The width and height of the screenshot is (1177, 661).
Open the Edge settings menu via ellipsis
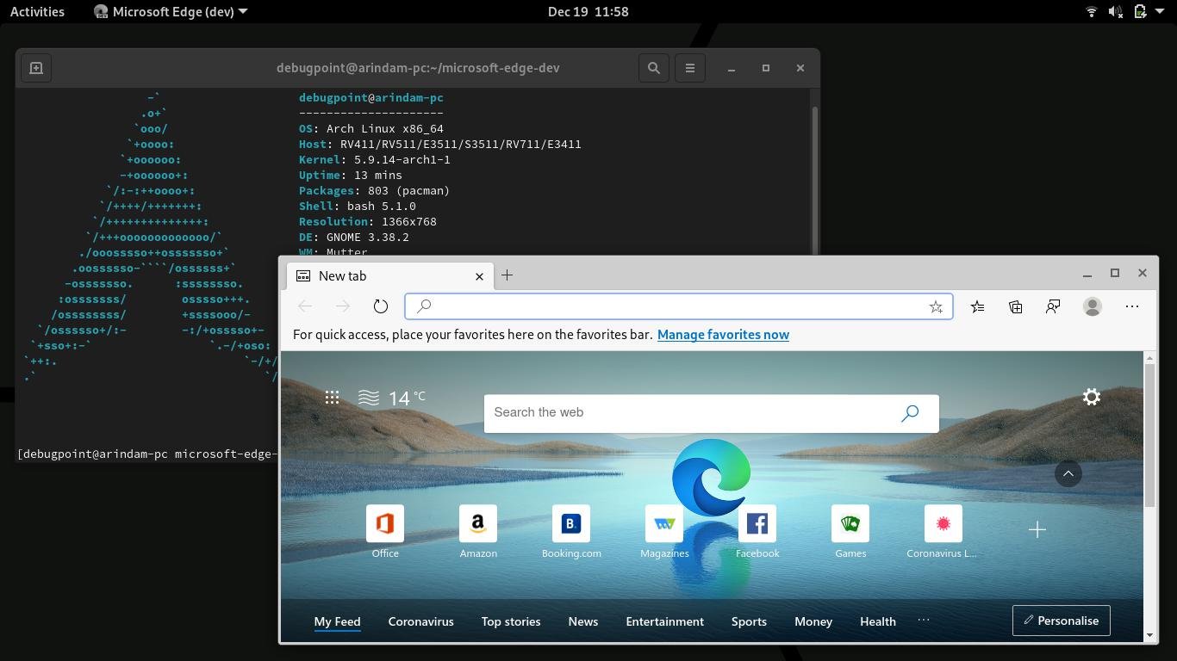coord(1131,306)
